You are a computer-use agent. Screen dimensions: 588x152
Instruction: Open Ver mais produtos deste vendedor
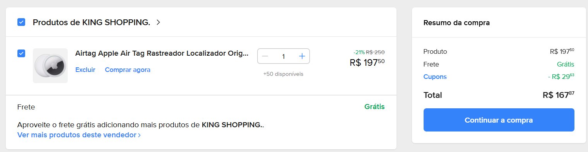click(77, 135)
